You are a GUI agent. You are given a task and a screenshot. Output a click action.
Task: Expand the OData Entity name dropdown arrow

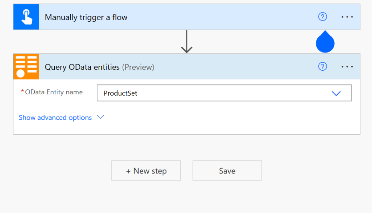click(336, 93)
